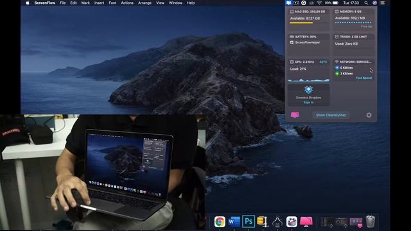The height and width of the screenshot is (231, 411).
Task: Click the yellow SSD usage bar
Action: pos(301,23)
